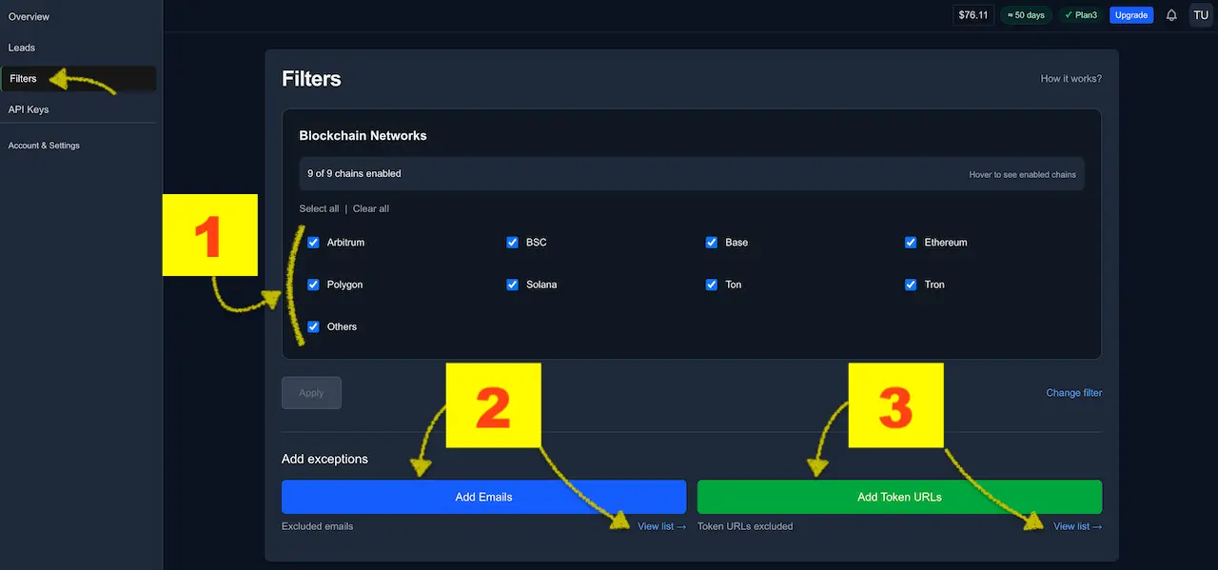1218x570 pixels.
Task: Open the Leads section
Action: (x=20, y=47)
